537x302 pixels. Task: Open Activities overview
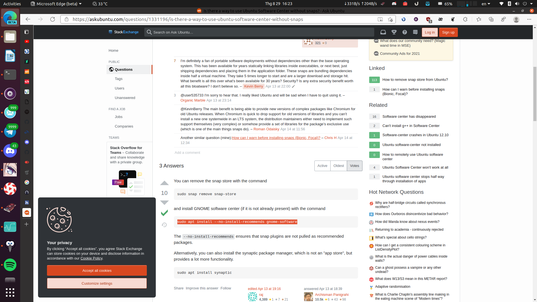point(12,4)
